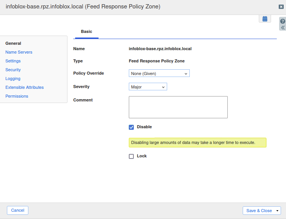Select General in the side menu
This screenshot has width=286, height=219.
point(13,43)
